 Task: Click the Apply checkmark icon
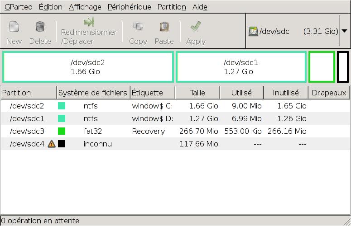(x=196, y=27)
